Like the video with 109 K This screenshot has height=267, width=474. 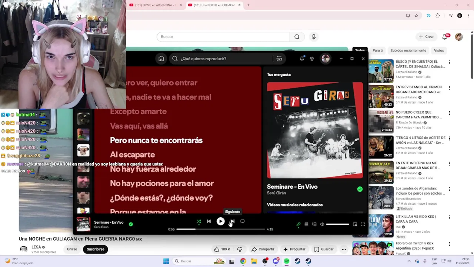click(222, 249)
